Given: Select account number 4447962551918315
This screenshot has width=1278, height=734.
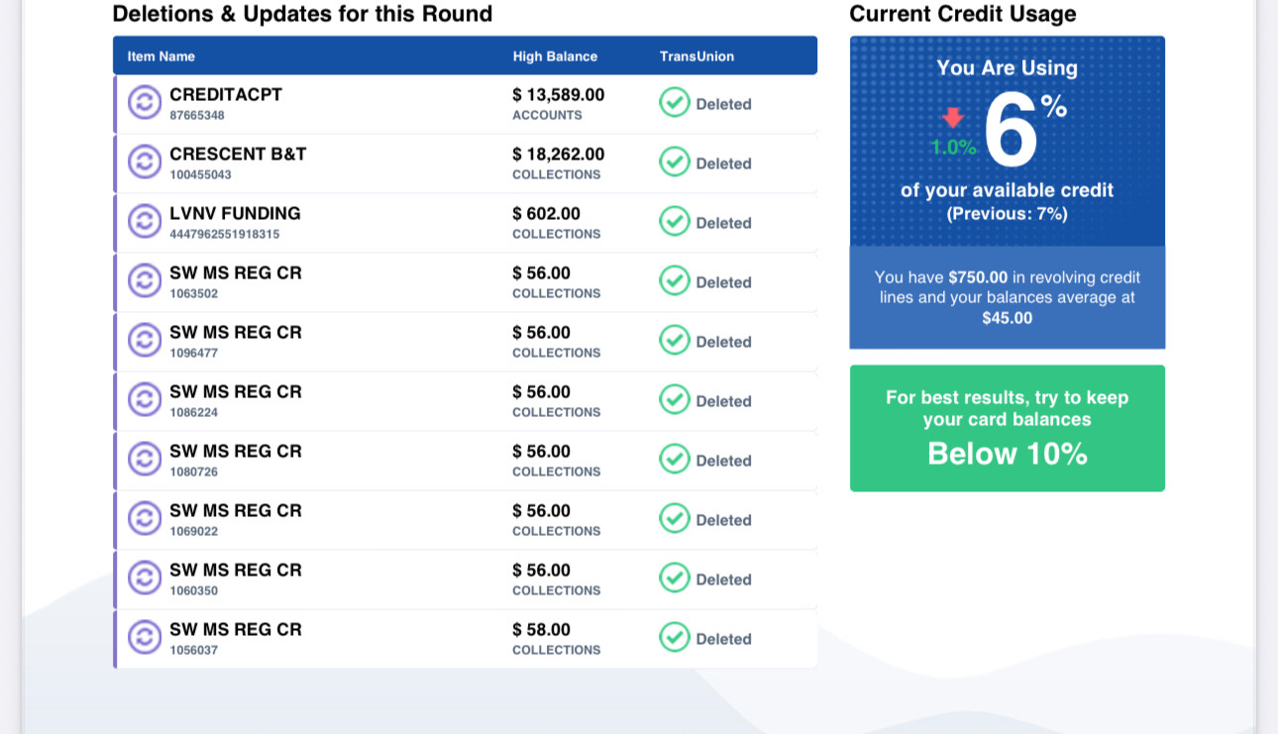Looking at the screenshot, I should tap(224, 235).
